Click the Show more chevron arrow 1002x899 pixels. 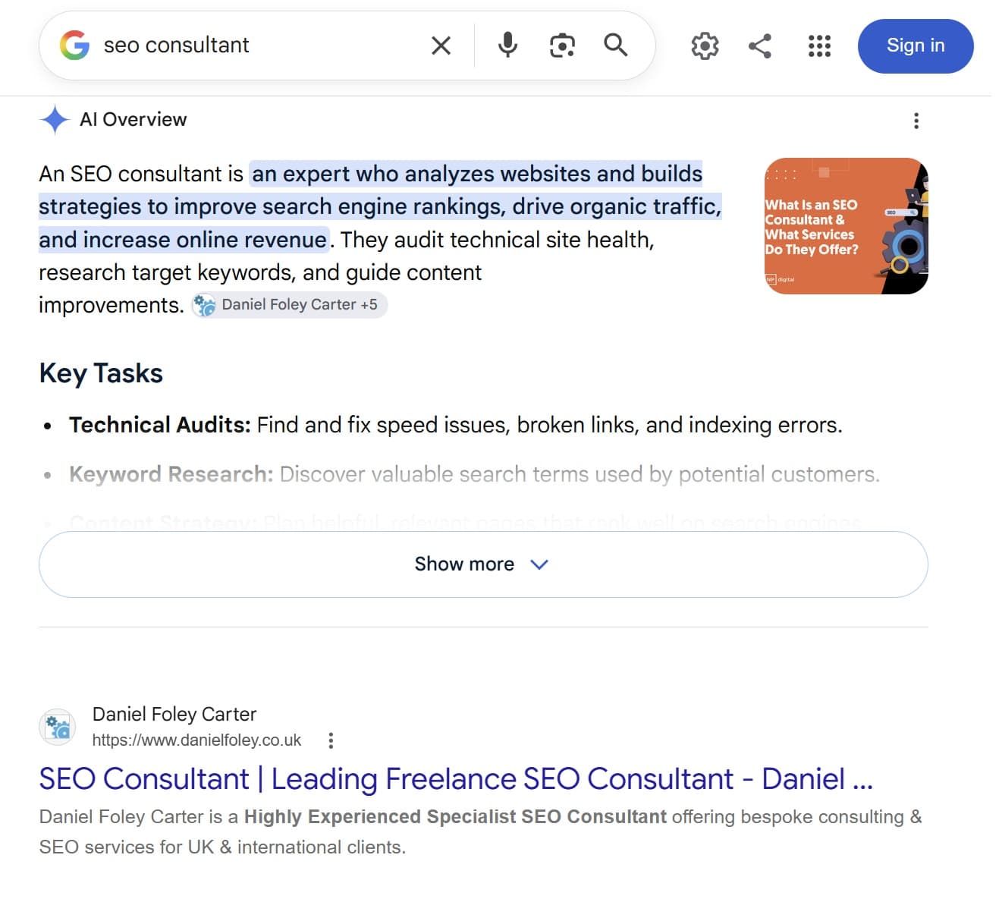[539, 564]
